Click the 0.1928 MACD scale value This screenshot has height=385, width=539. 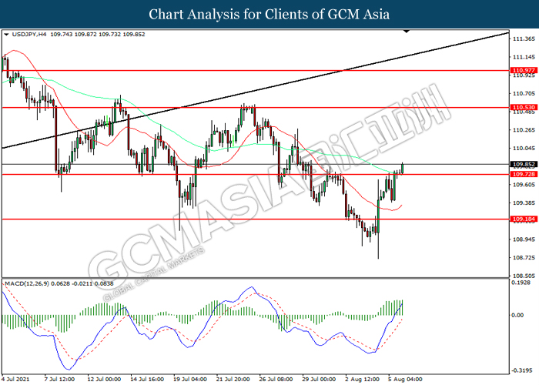522,283
